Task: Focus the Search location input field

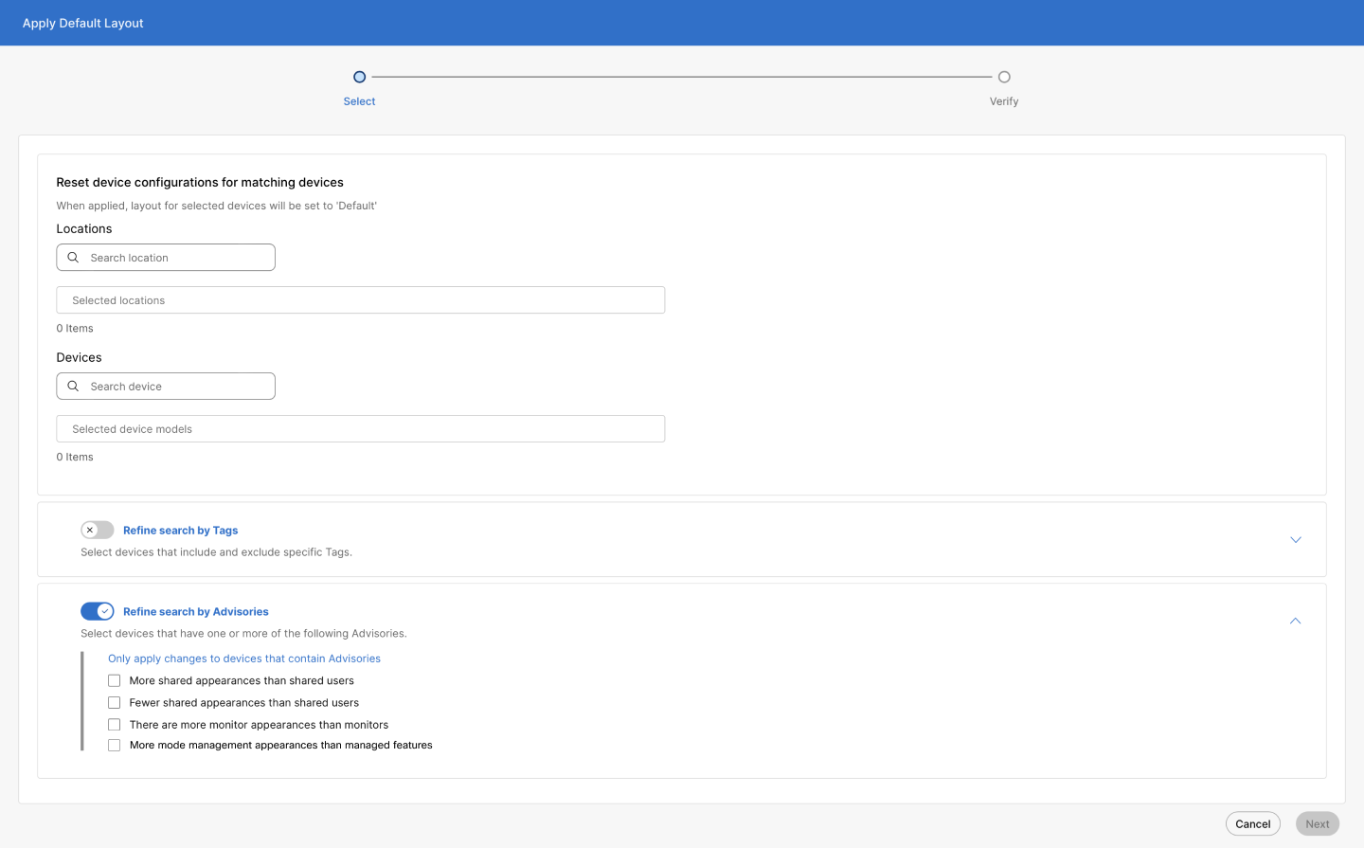Action: (x=166, y=258)
